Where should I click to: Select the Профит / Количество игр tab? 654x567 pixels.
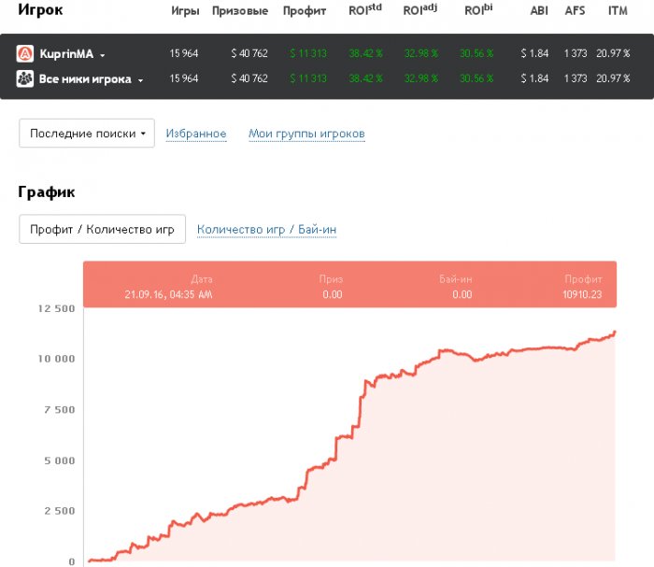tap(102, 229)
